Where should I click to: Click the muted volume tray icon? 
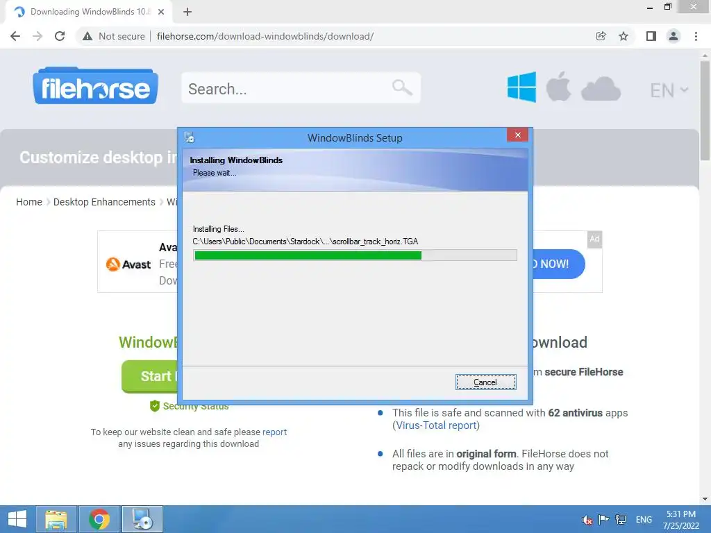coord(587,520)
